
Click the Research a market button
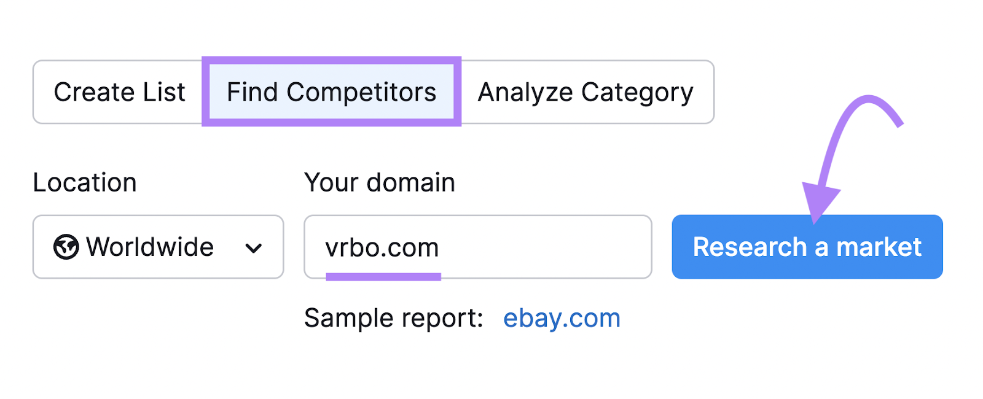(807, 247)
